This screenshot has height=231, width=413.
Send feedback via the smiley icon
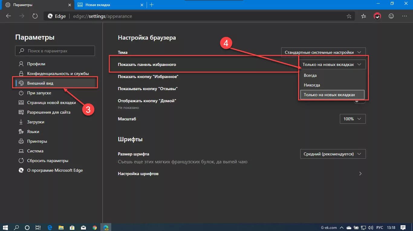click(391, 16)
